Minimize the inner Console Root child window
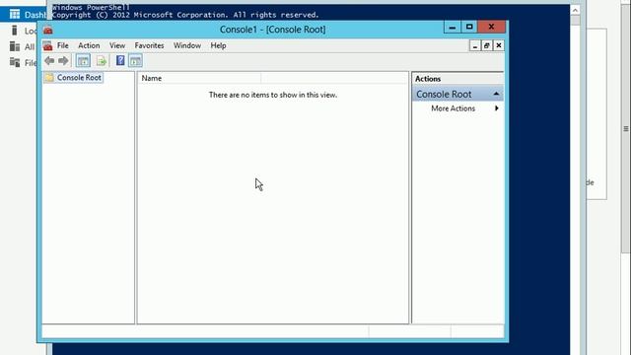This screenshot has width=631, height=355. pos(475,46)
